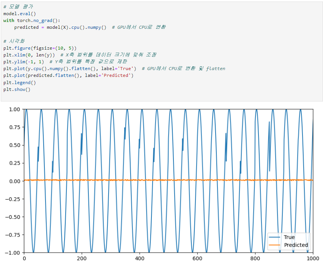The height and width of the screenshot is (267, 323).
Task: Click the 'model.eval()' code line
Action: [x=20, y=14]
